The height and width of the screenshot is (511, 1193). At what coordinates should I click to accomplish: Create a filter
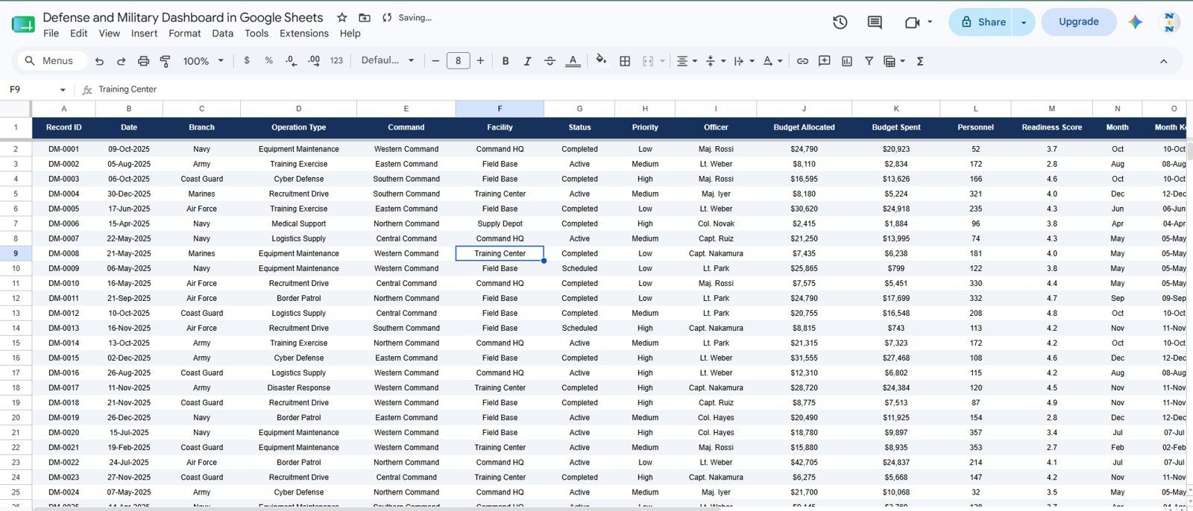[x=869, y=61]
